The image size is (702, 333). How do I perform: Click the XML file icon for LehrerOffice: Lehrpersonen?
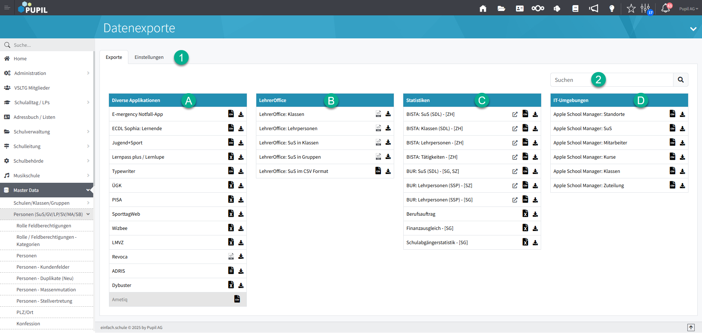coord(378,128)
